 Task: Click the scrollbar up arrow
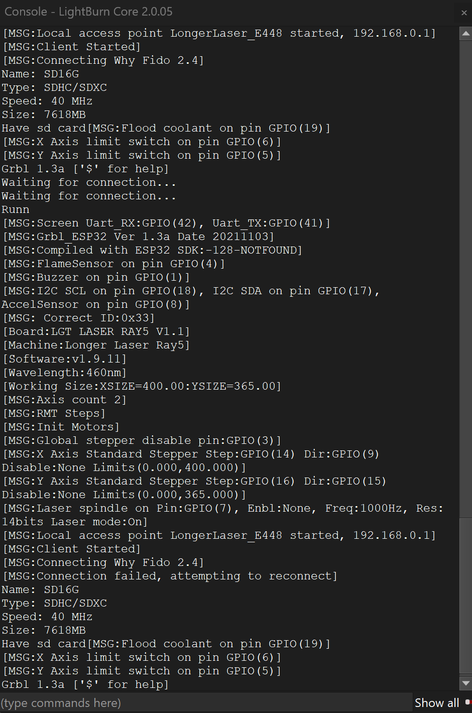tap(465, 34)
